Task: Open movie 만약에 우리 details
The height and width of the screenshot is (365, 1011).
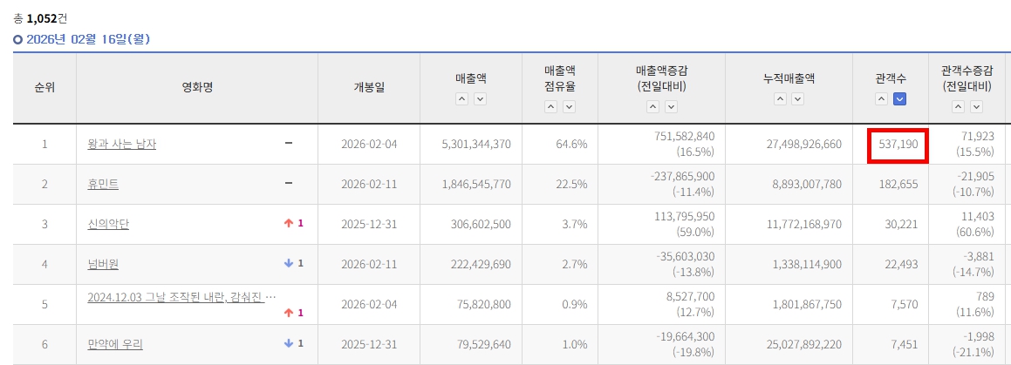Action: (x=115, y=344)
